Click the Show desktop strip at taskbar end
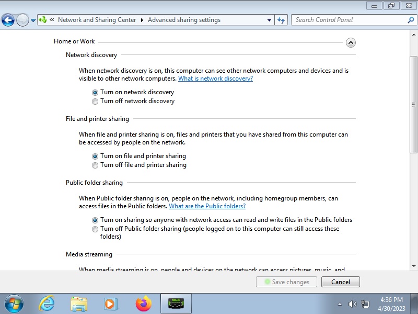This screenshot has height=314, width=418. 414,304
